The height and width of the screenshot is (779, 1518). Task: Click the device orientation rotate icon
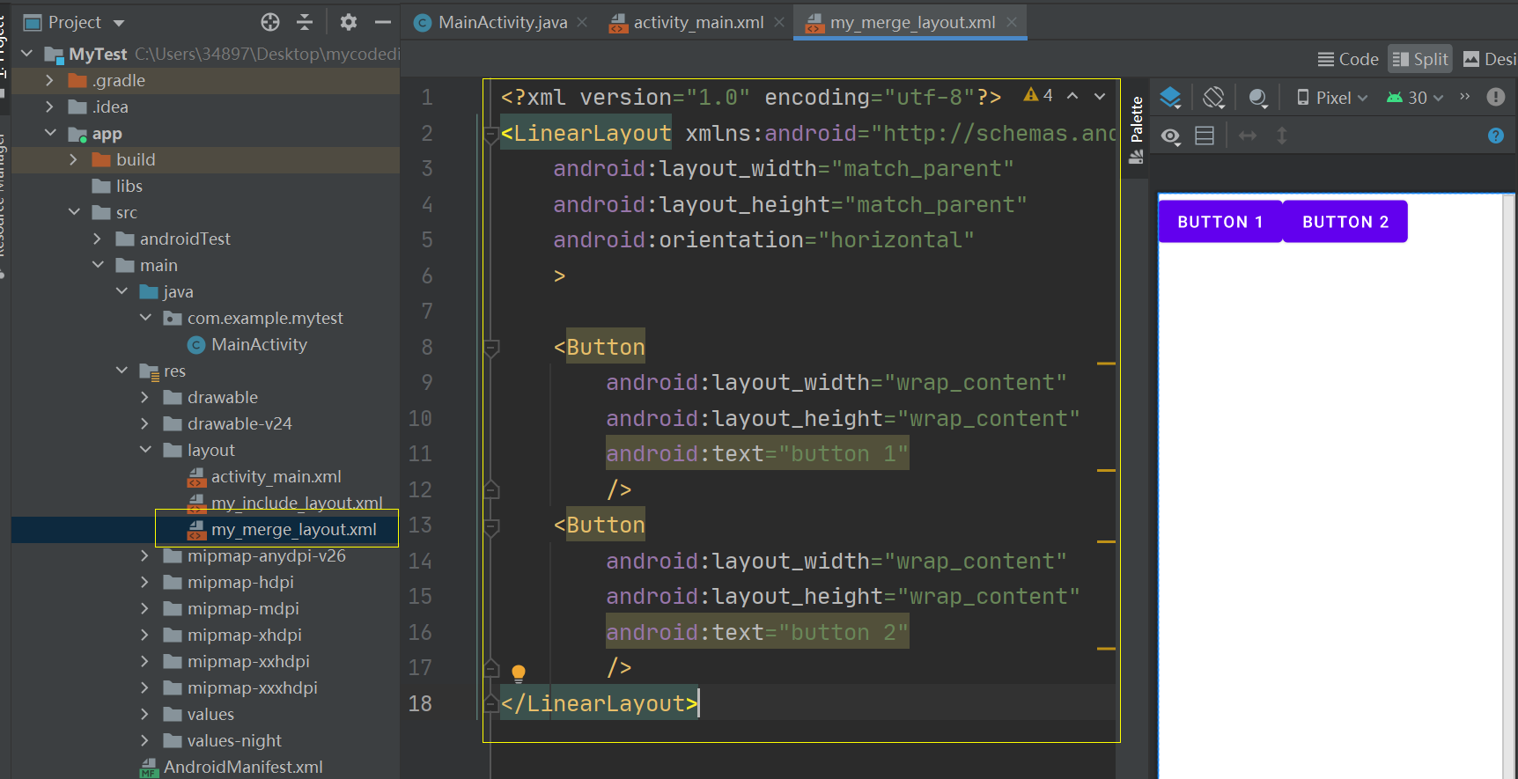coord(1214,98)
